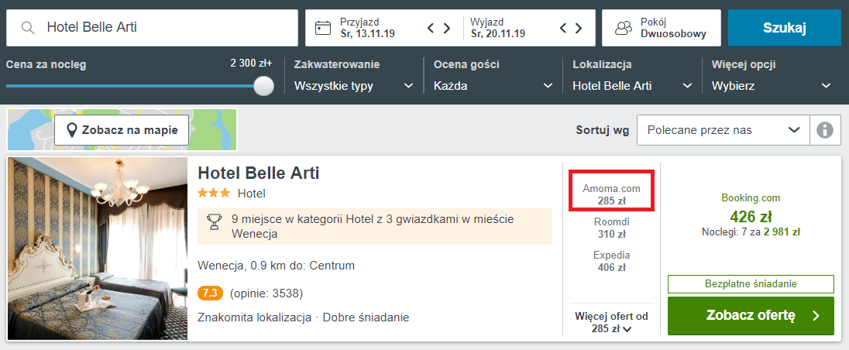The image size is (849, 350).
Task: Click Zobacz na mapie map button
Action: (122, 130)
